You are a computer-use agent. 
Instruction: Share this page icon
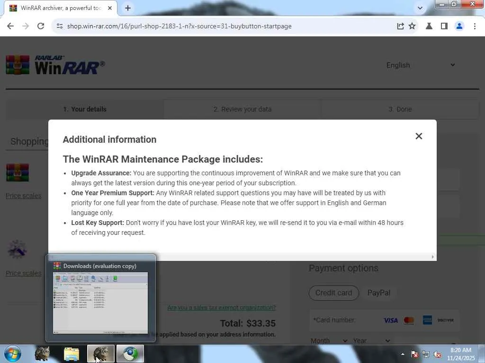(x=400, y=26)
